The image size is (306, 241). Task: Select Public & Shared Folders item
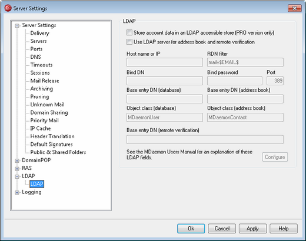point(58,152)
